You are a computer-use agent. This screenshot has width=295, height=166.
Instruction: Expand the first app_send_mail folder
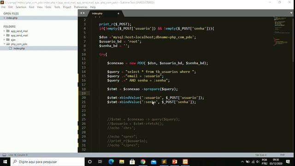click(x=4, y=31)
